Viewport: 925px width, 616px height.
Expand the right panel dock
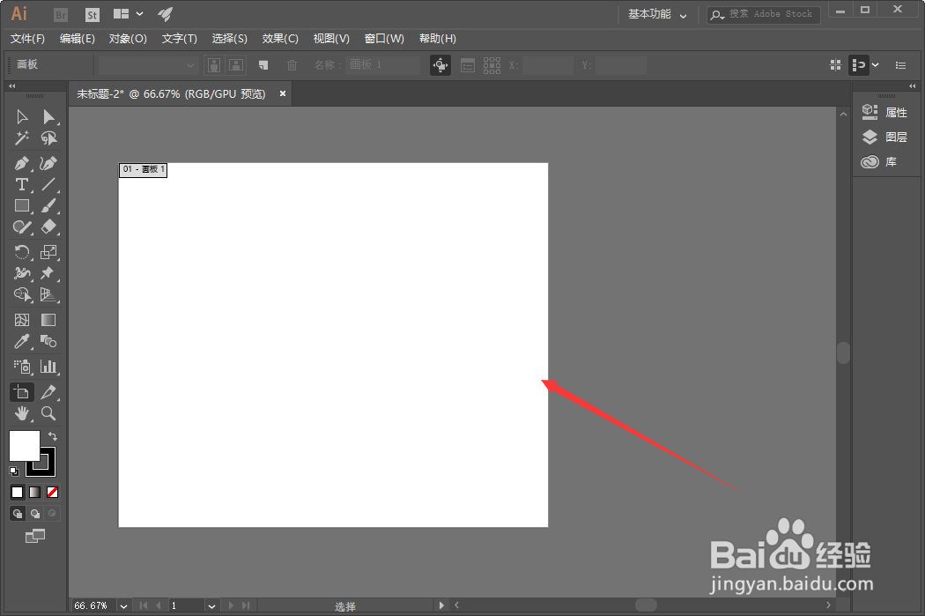click(912, 86)
